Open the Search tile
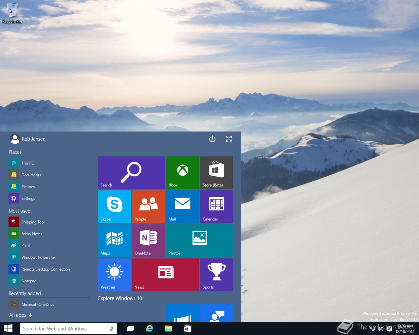 (x=132, y=173)
